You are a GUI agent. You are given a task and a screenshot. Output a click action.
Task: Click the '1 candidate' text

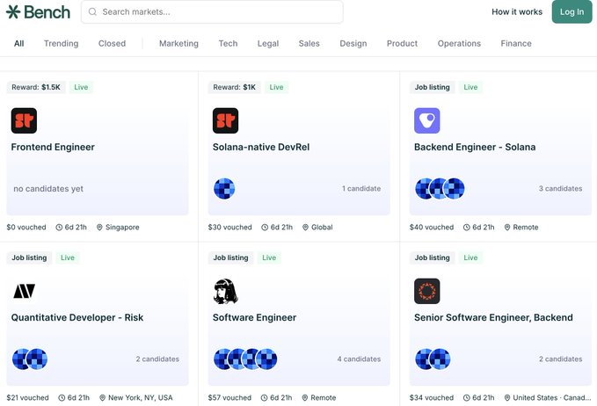[x=361, y=188]
